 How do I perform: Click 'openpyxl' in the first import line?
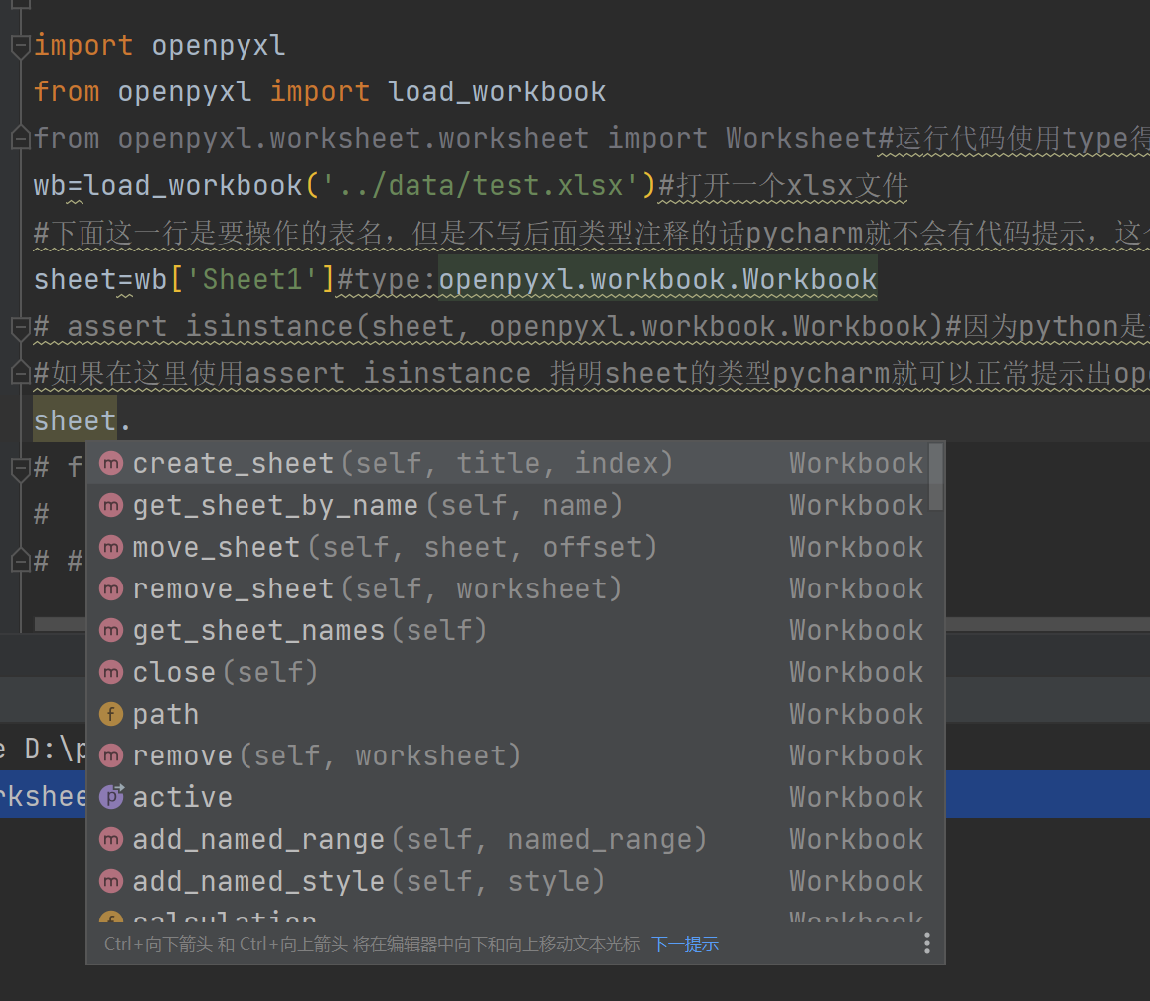[219, 46]
